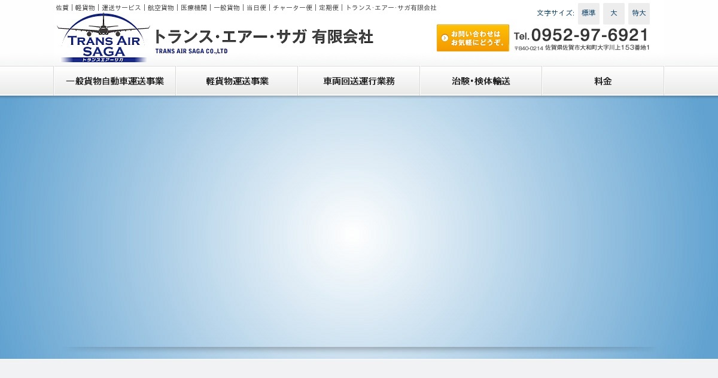Set font size to 標準
The image size is (718, 378).
[588, 13]
